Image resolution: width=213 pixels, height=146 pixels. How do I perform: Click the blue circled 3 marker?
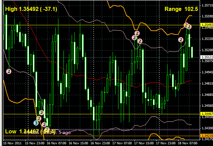[36, 122]
